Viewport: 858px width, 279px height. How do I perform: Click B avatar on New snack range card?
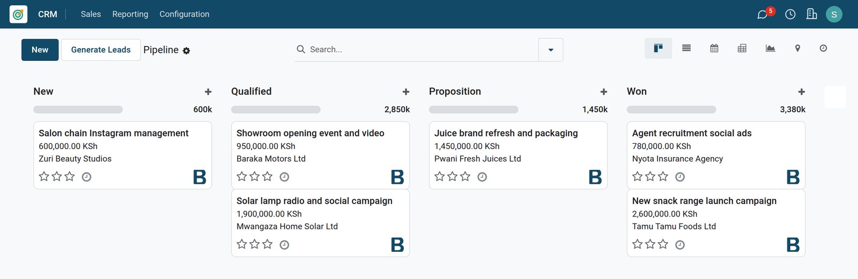[793, 245]
